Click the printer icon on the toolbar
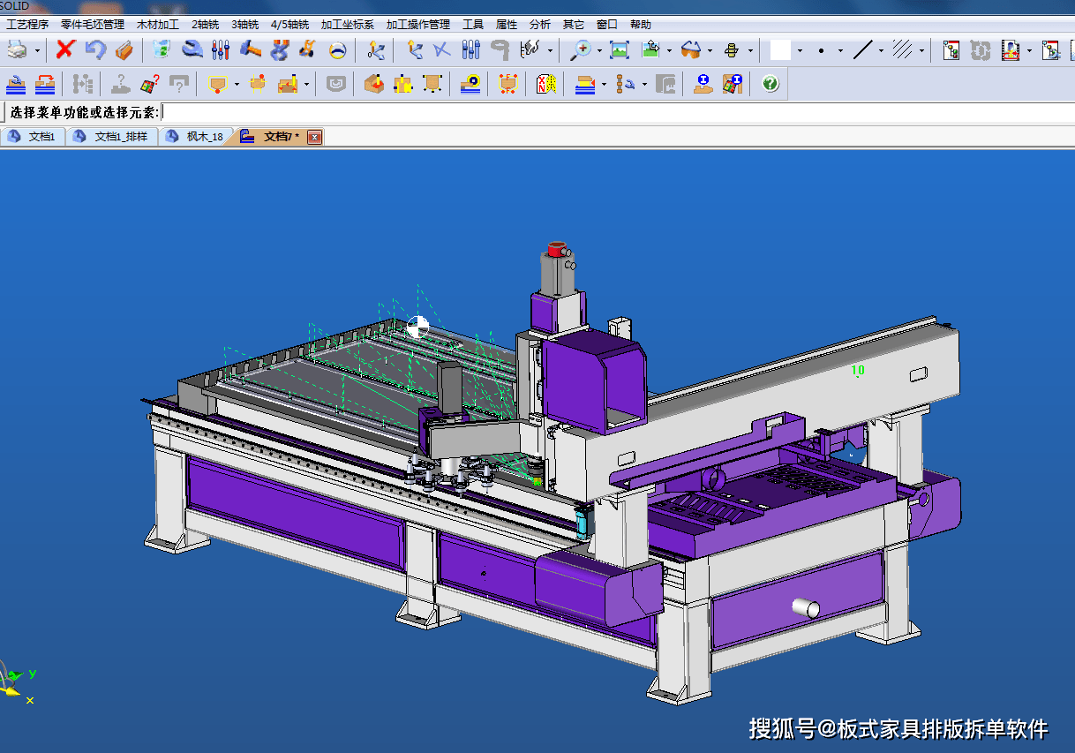The height and width of the screenshot is (753, 1075). point(16,50)
